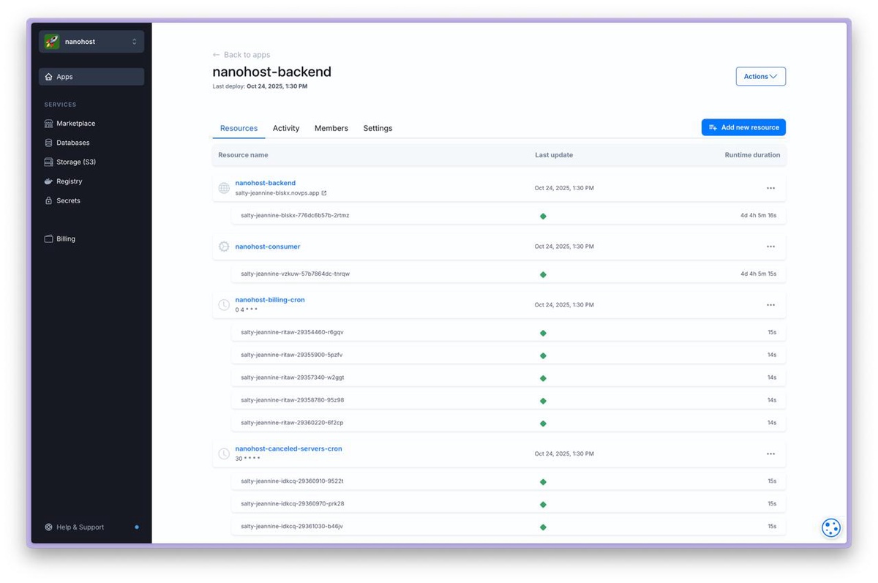Open the Marketplace sidebar icon
Image resolution: width=878 pixels, height=583 pixels.
tap(48, 124)
